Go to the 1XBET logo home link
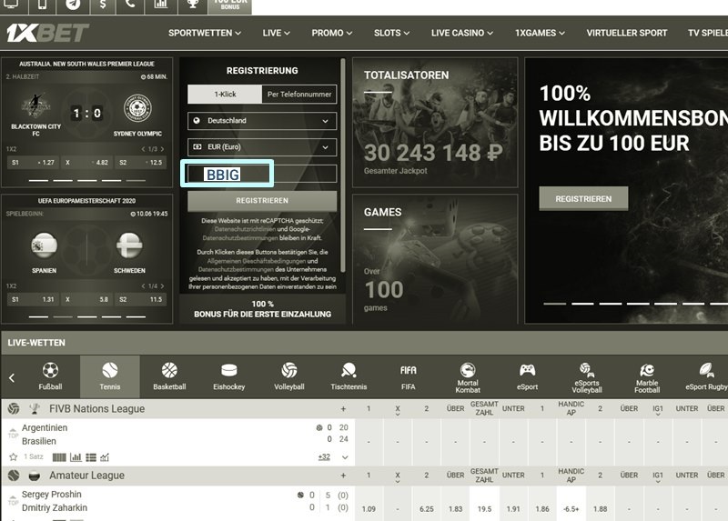The image size is (728, 521). click(x=48, y=33)
